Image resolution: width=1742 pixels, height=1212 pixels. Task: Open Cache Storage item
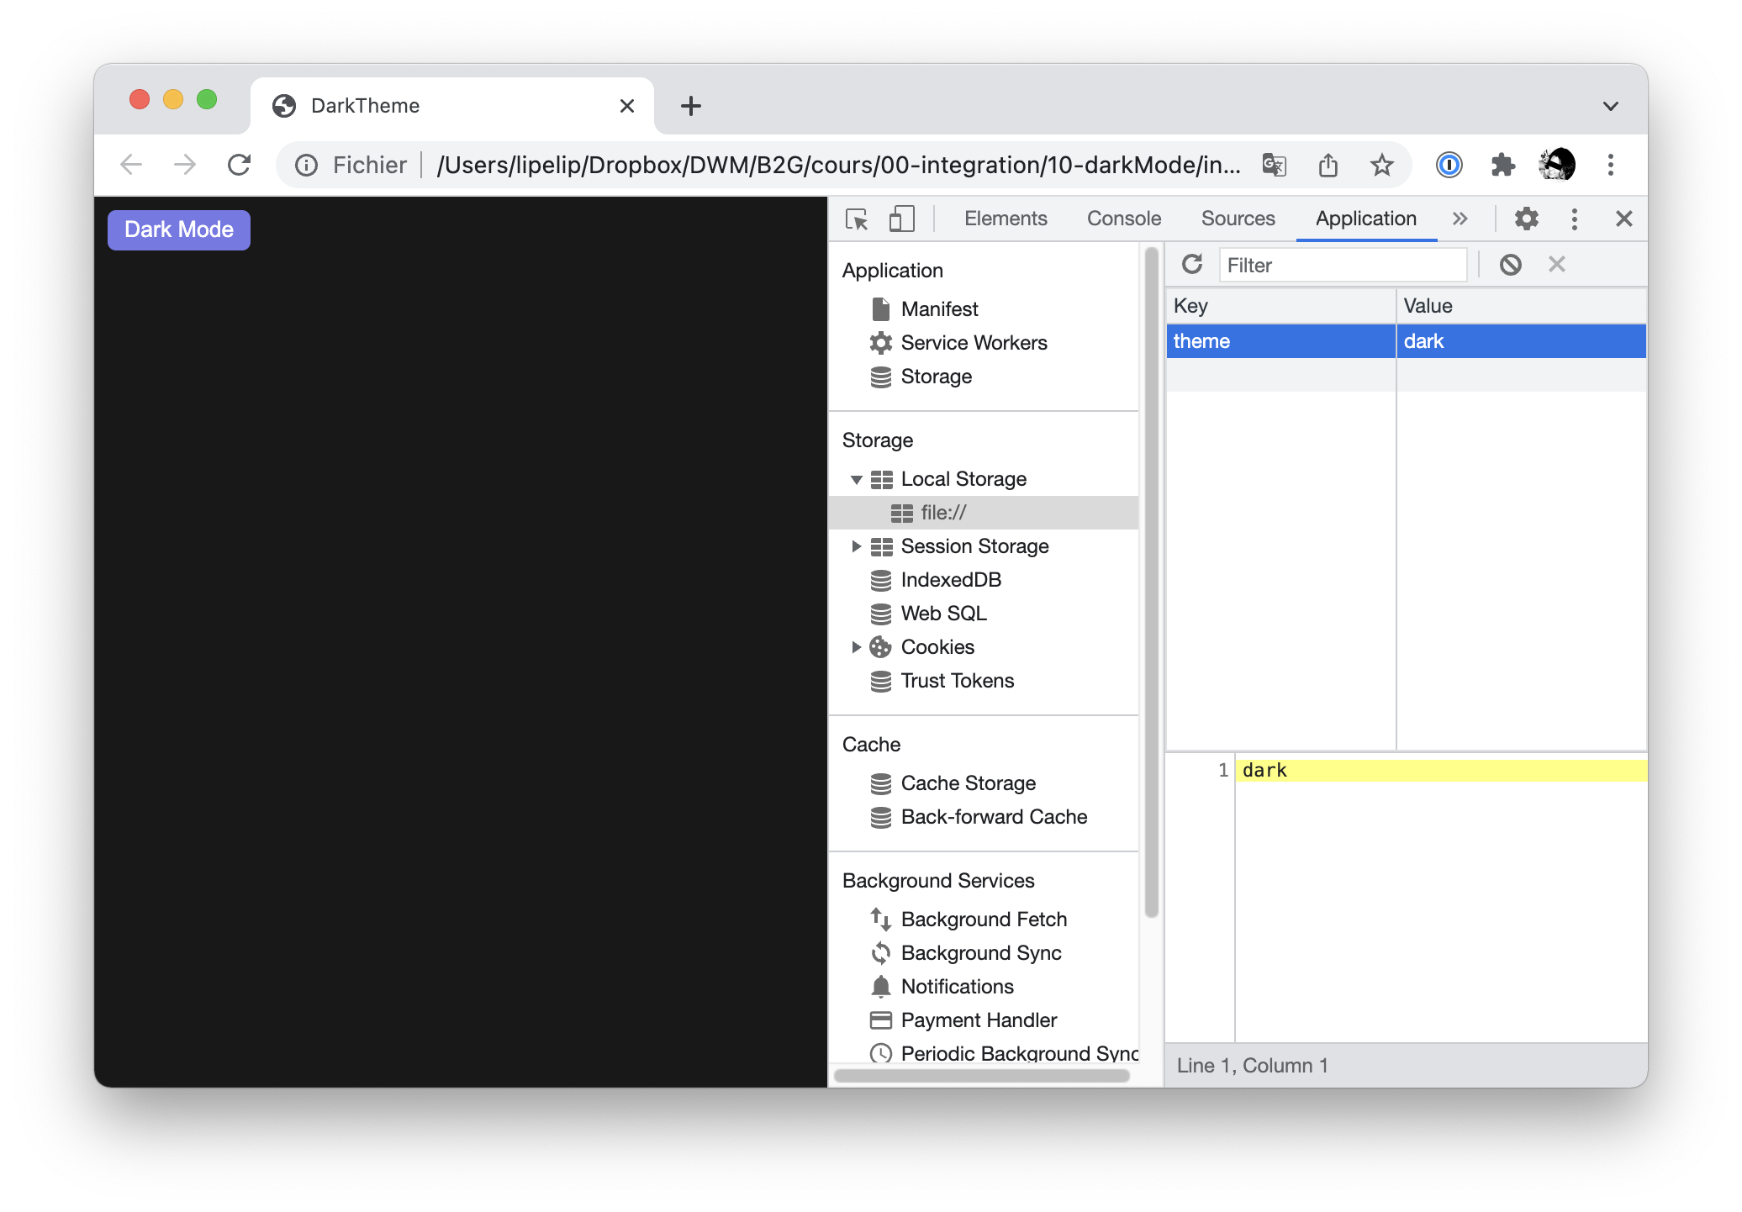pos(968,783)
